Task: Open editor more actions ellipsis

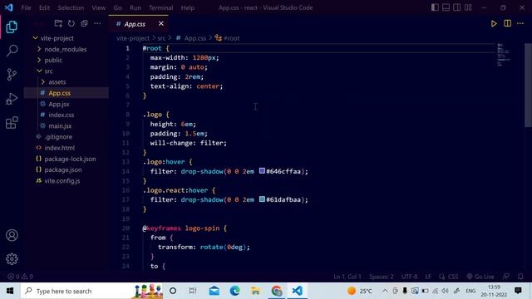Action: (520, 23)
